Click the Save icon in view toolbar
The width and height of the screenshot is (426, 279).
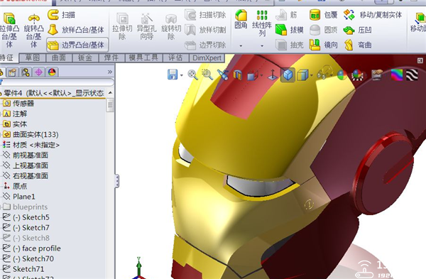click(x=173, y=75)
